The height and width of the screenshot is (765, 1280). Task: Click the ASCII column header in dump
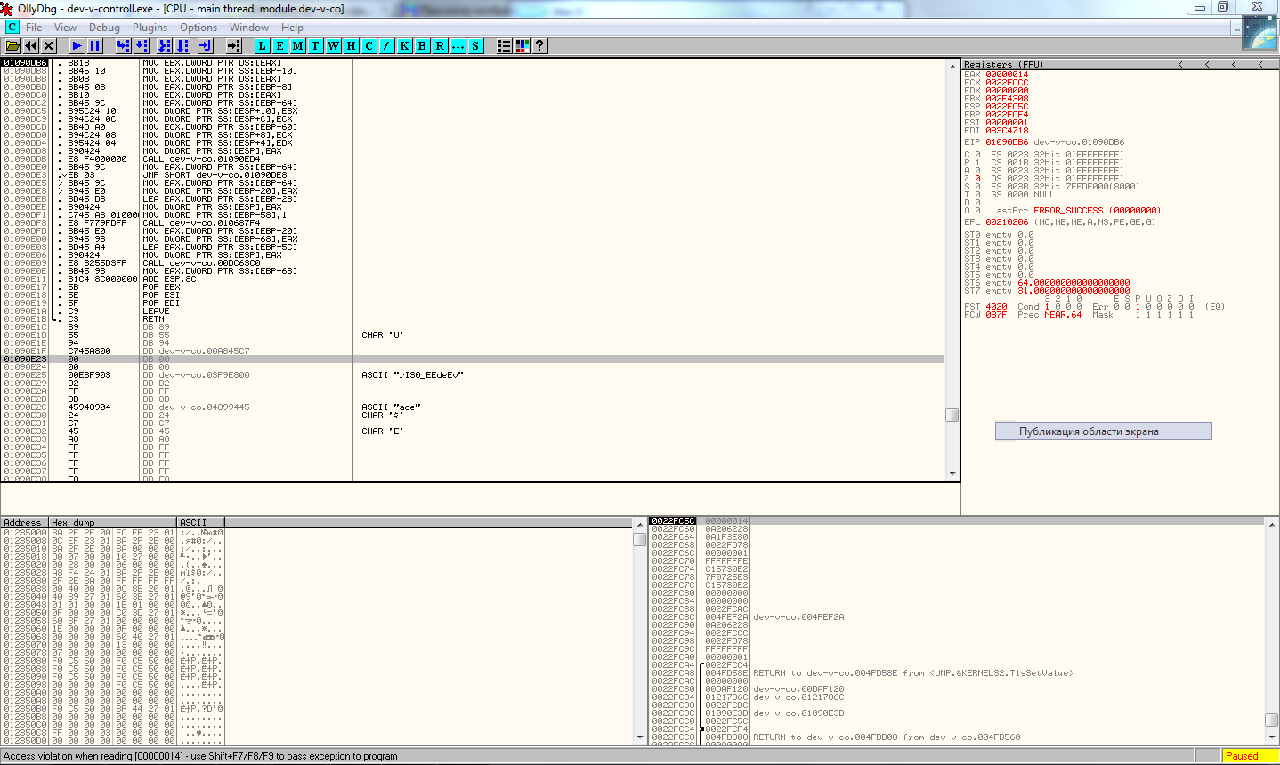pyautogui.click(x=201, y=522)
